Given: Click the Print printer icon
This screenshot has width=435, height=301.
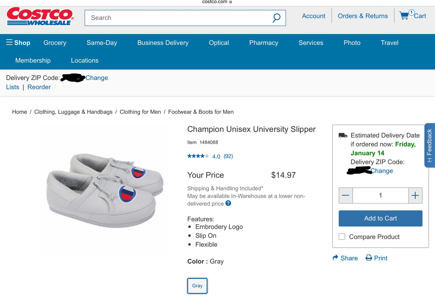Looking at the screenshot, I should pos(369,258).
